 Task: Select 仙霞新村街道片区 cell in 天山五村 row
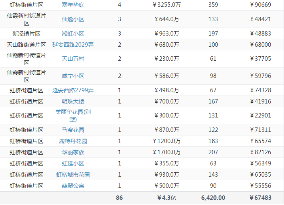[x=26, y=59]
